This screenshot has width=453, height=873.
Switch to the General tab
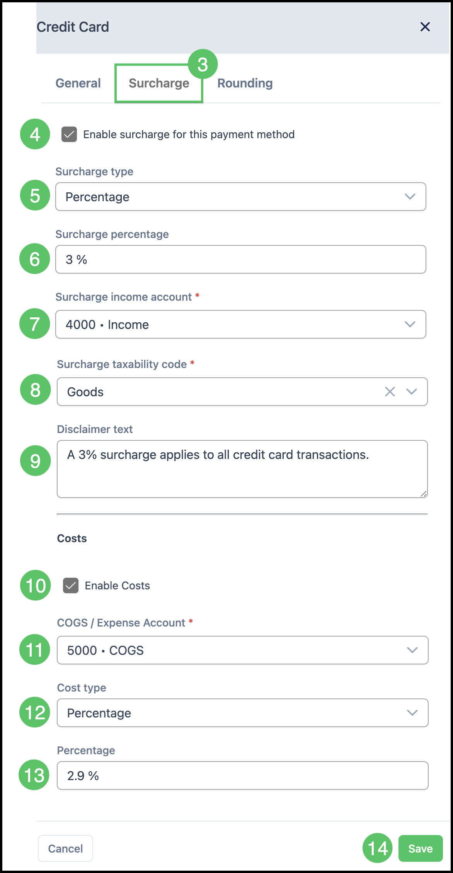point(78,83)
